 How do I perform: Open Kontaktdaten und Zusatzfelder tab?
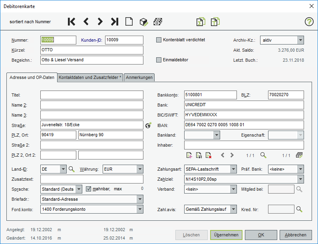tap(90, 77)
